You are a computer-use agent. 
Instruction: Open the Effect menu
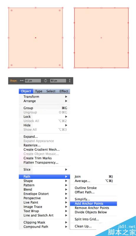click(64, 91)
